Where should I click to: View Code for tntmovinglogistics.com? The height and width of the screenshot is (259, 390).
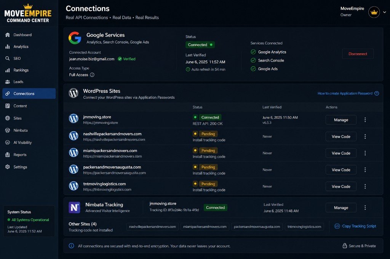(341, 186)
